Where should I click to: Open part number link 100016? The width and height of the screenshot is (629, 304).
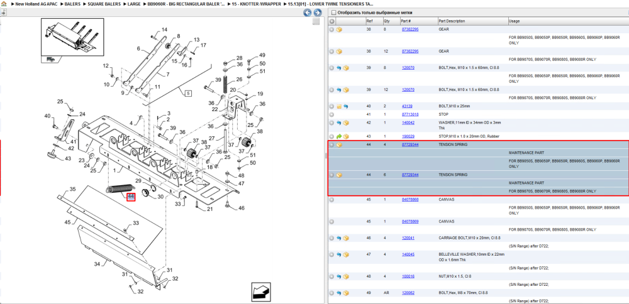(x=408, y=276)
